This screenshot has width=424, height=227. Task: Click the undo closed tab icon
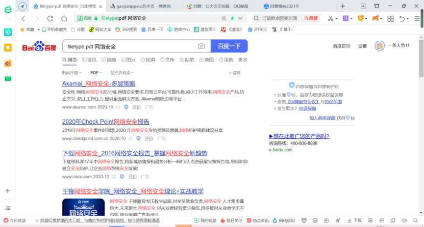[x=402, y=19]
